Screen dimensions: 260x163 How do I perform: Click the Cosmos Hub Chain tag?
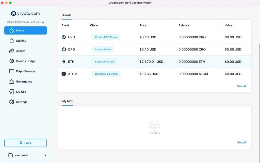106,74
